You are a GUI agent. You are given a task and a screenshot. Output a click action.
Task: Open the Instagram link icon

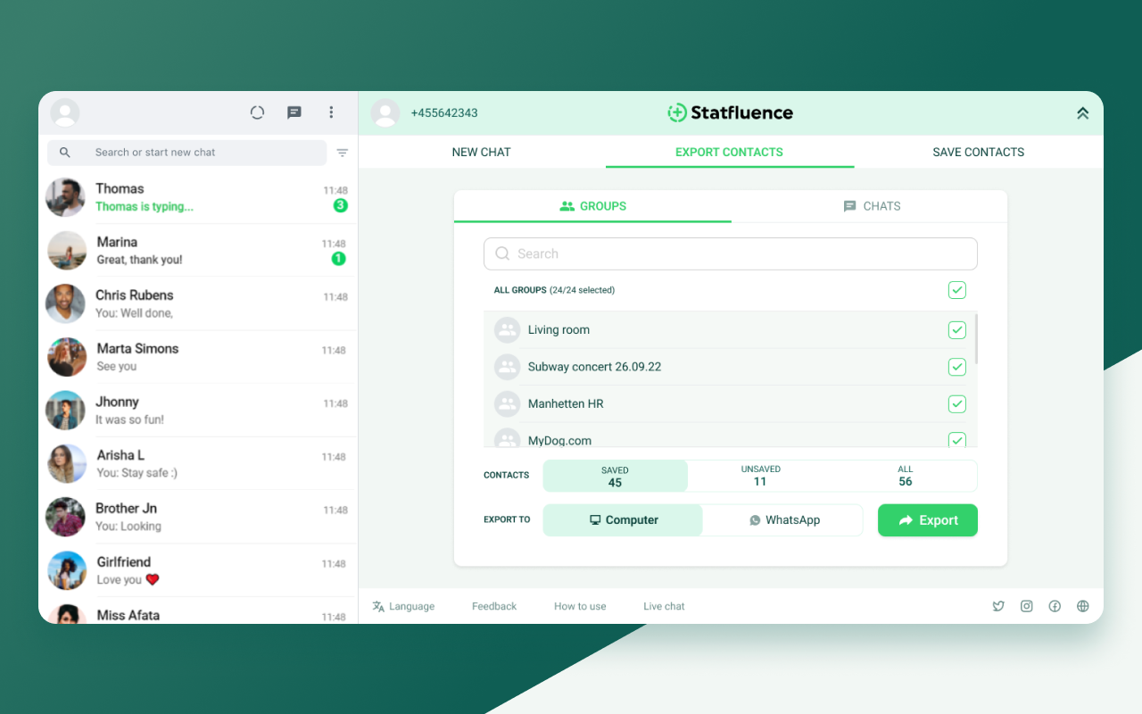1027,606
